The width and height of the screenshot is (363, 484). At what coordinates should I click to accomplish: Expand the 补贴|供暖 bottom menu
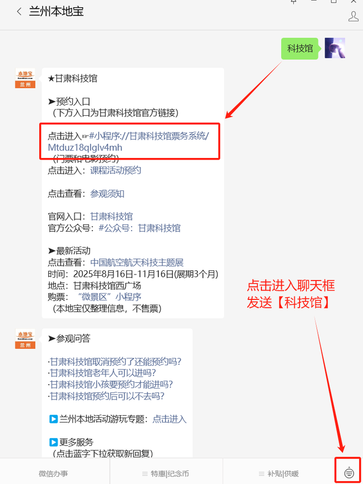(x=279, y=474)
